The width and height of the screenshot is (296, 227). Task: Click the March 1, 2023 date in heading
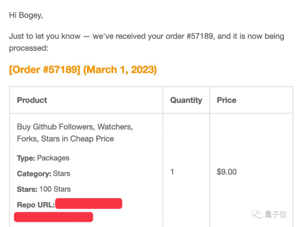coord(120,70)
